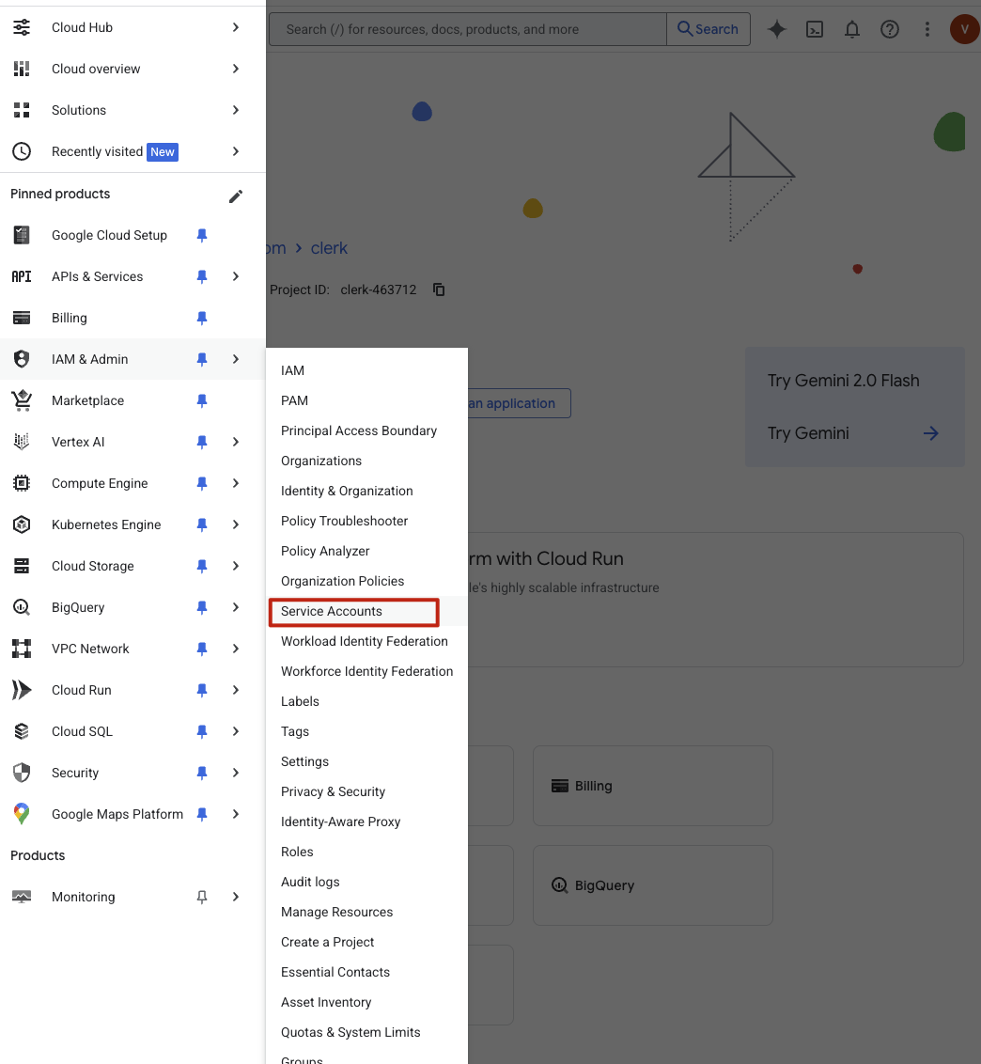Unpin Marketplace

[x=201, y=400]
